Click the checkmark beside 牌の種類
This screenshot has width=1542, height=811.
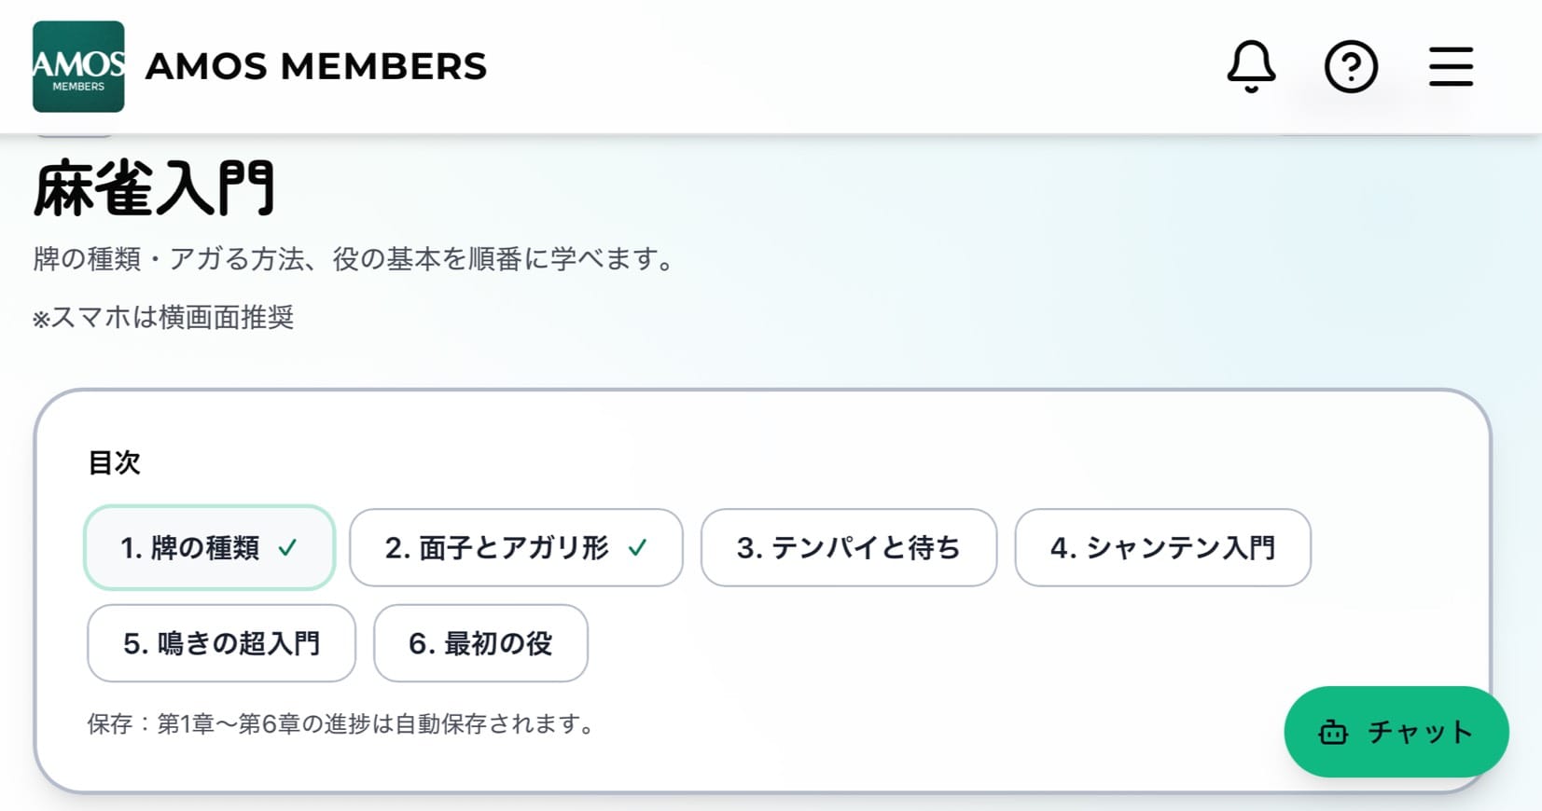287,548
